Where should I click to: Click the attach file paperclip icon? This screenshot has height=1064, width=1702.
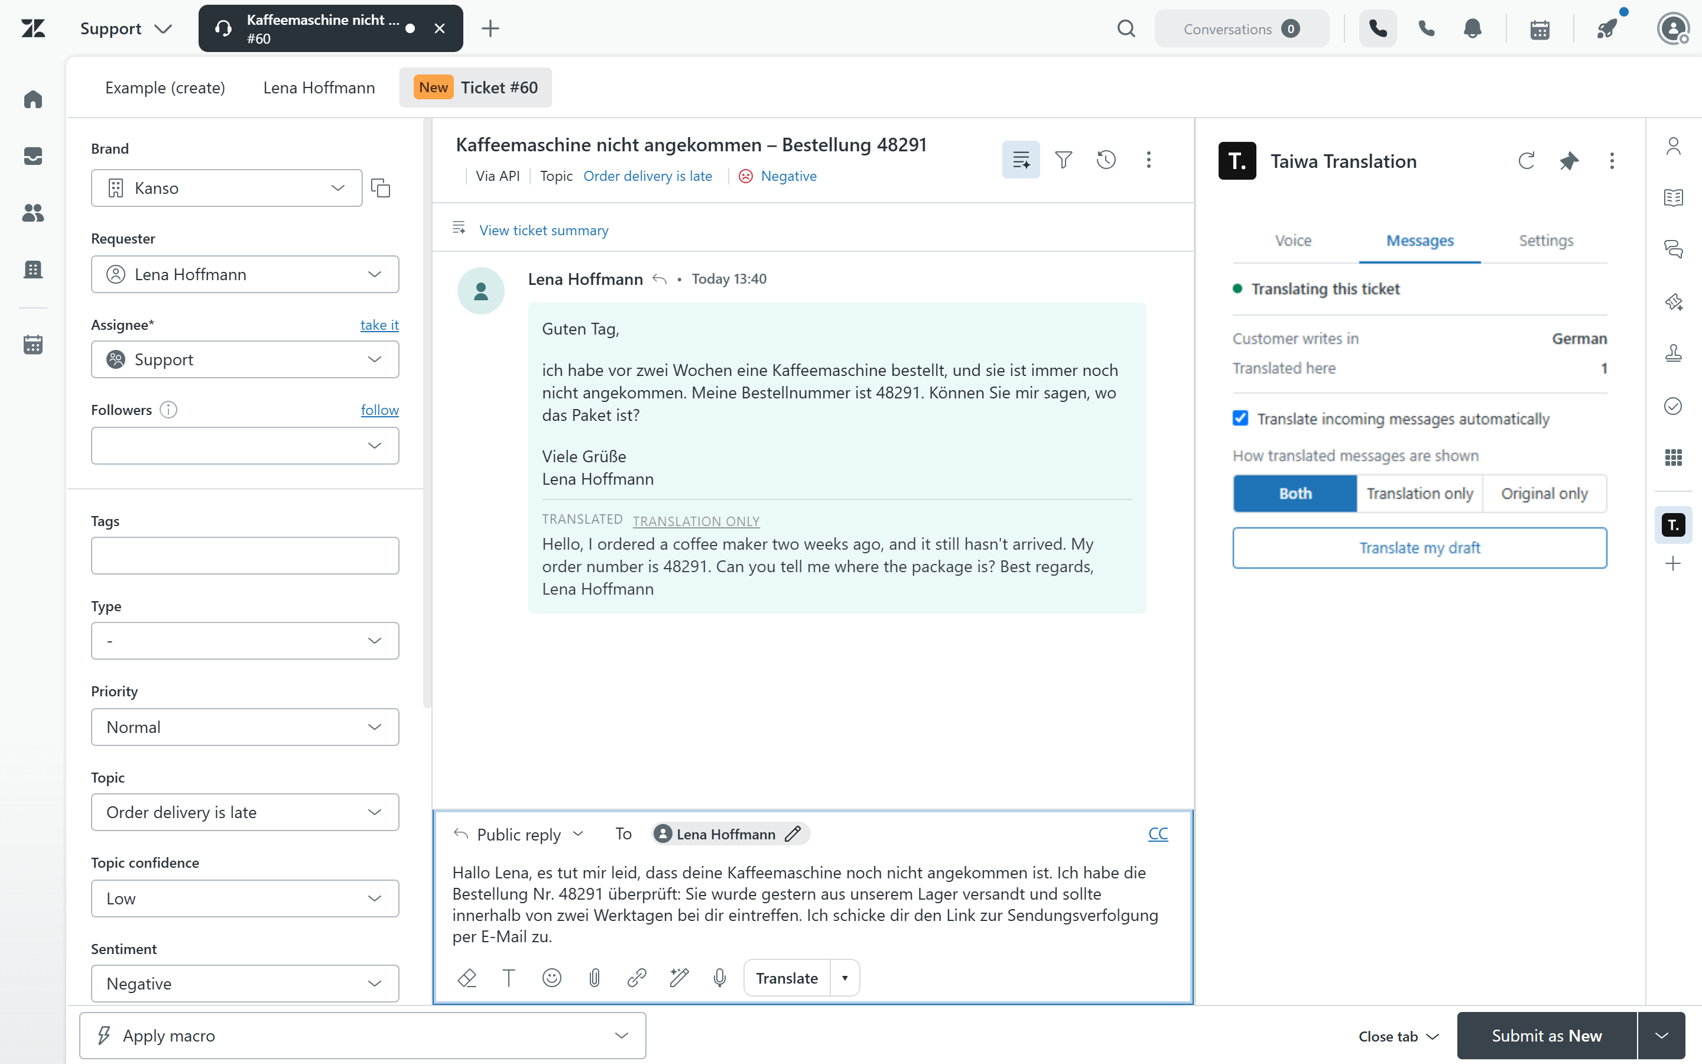point(595,978)
